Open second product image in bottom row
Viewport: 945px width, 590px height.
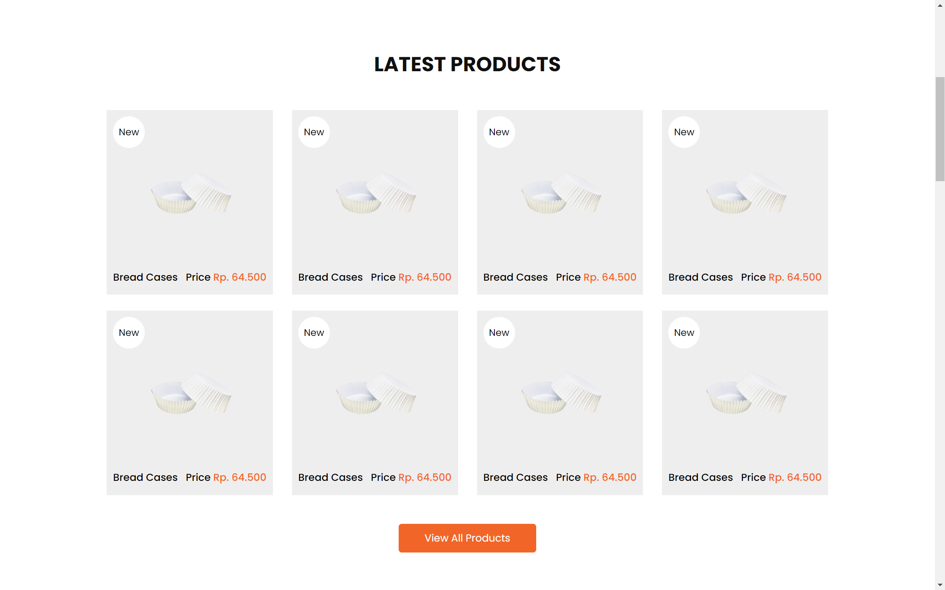click(375, 393)
